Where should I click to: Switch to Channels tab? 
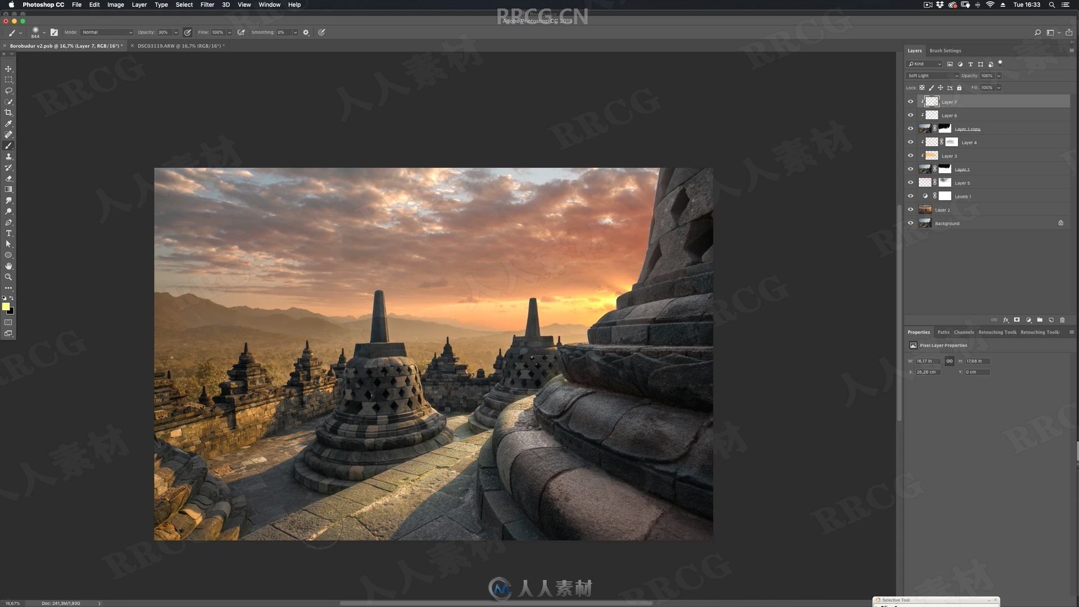tap(964, 332)
